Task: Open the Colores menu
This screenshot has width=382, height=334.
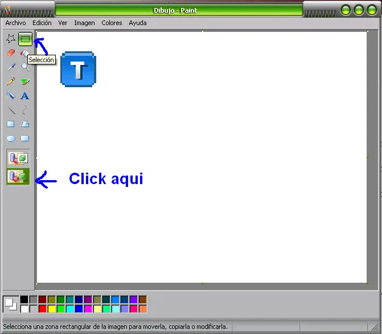Action: tap(112, 23)
